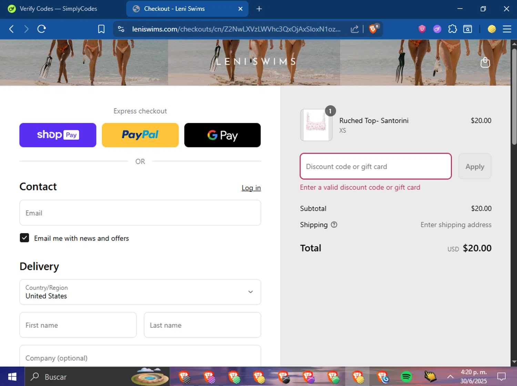Click the forward navigation arrow
517x386 pixels.
tap(26, 29)
